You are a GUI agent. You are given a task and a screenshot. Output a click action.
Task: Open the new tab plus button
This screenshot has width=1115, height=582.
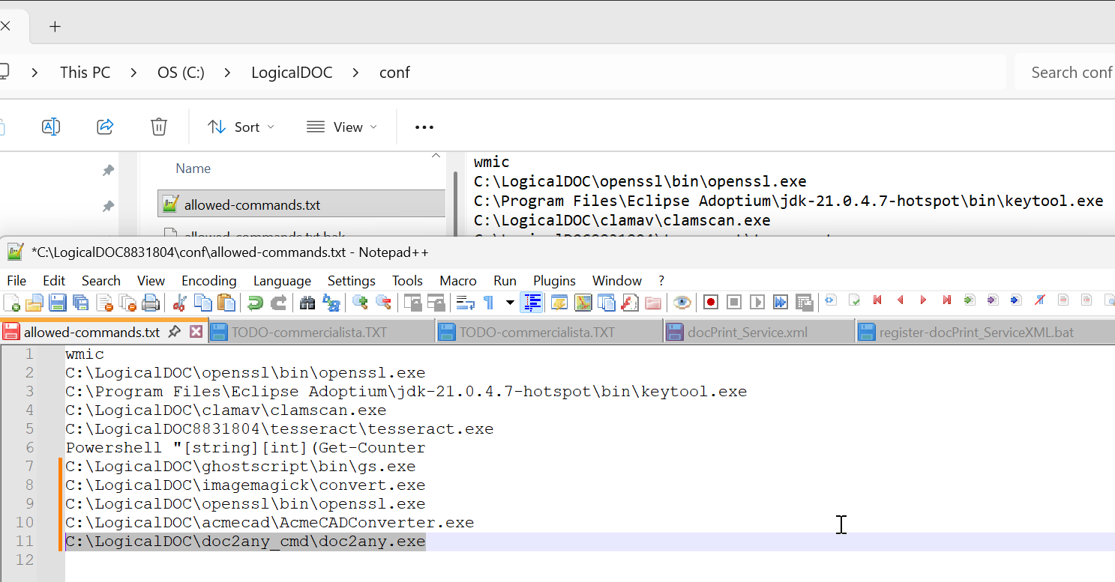[x=55, y=26]
